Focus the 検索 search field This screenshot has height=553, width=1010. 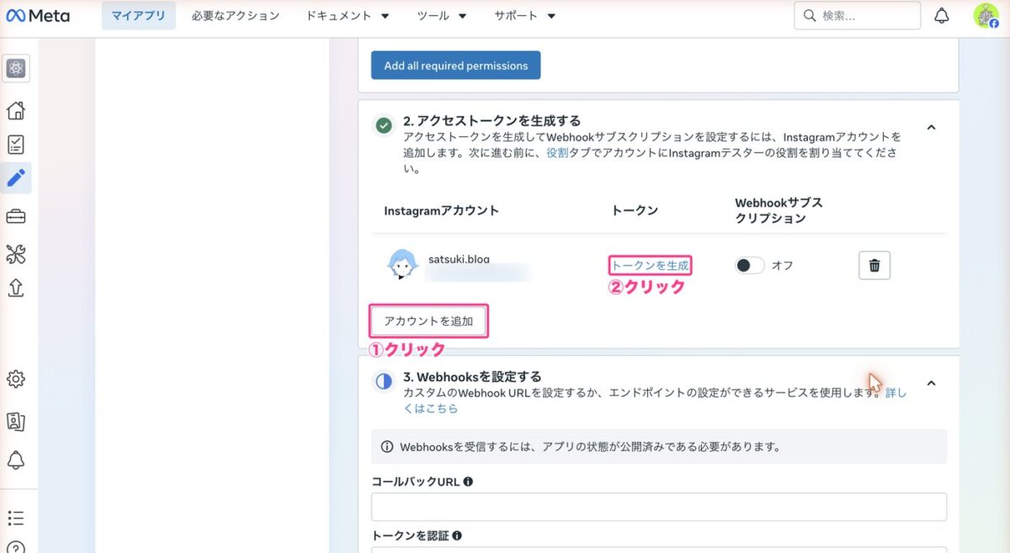click(x=858, y=15)
